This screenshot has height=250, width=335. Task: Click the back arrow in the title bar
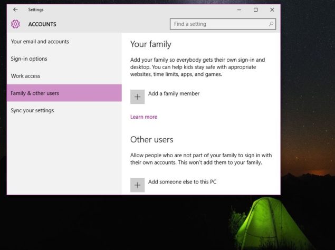point(15,9)
